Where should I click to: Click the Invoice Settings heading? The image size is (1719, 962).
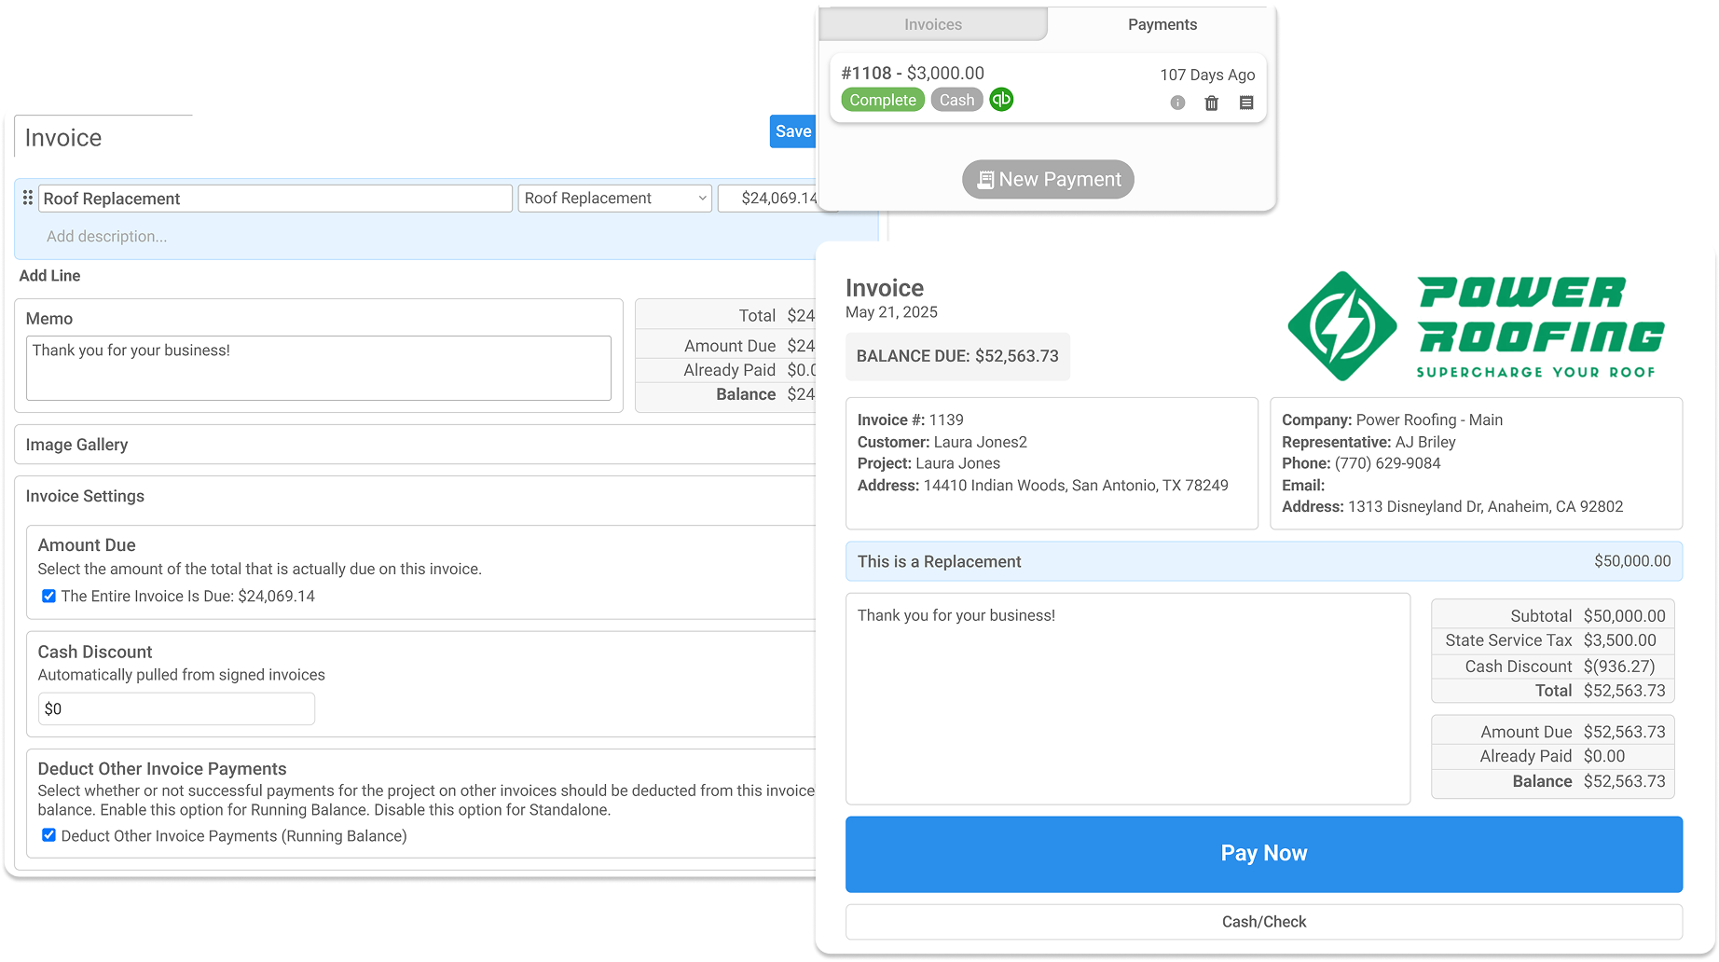click(x=85, y=496)
